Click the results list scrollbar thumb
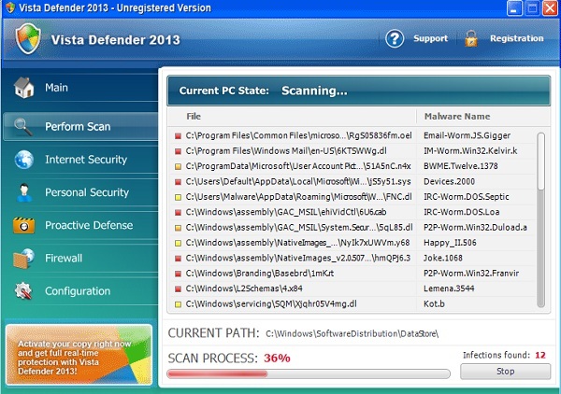This screenshot has width=561, height=394. [x=541, y=162]
